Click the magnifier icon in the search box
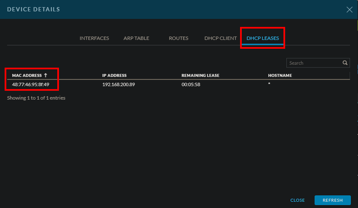Image resolution: width=358 pixels, height=208 pixels. click(345, 63)
